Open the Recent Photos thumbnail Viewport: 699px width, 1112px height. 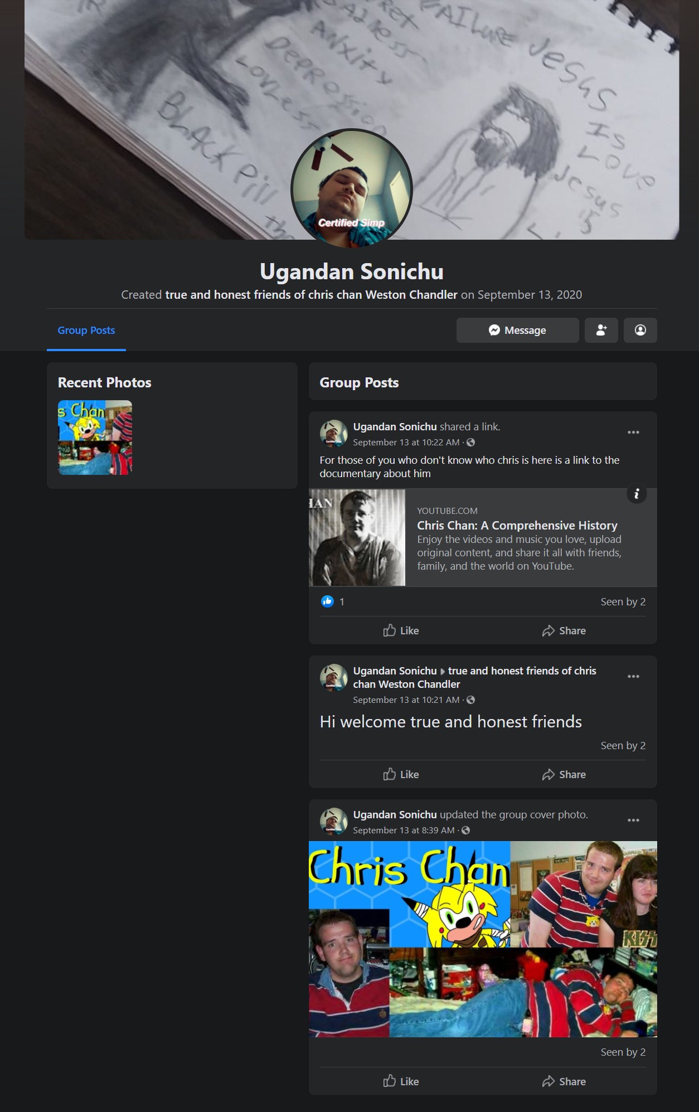[x=95, y=438]
